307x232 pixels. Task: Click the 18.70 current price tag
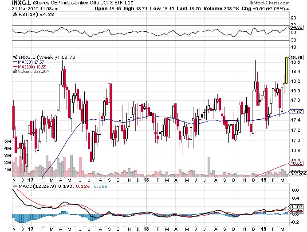[x=296, y=57]
